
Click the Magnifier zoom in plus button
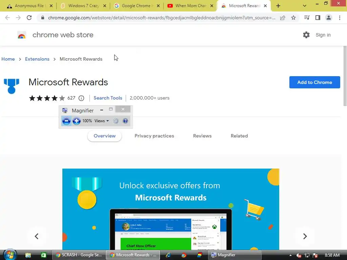pos(77,121)
